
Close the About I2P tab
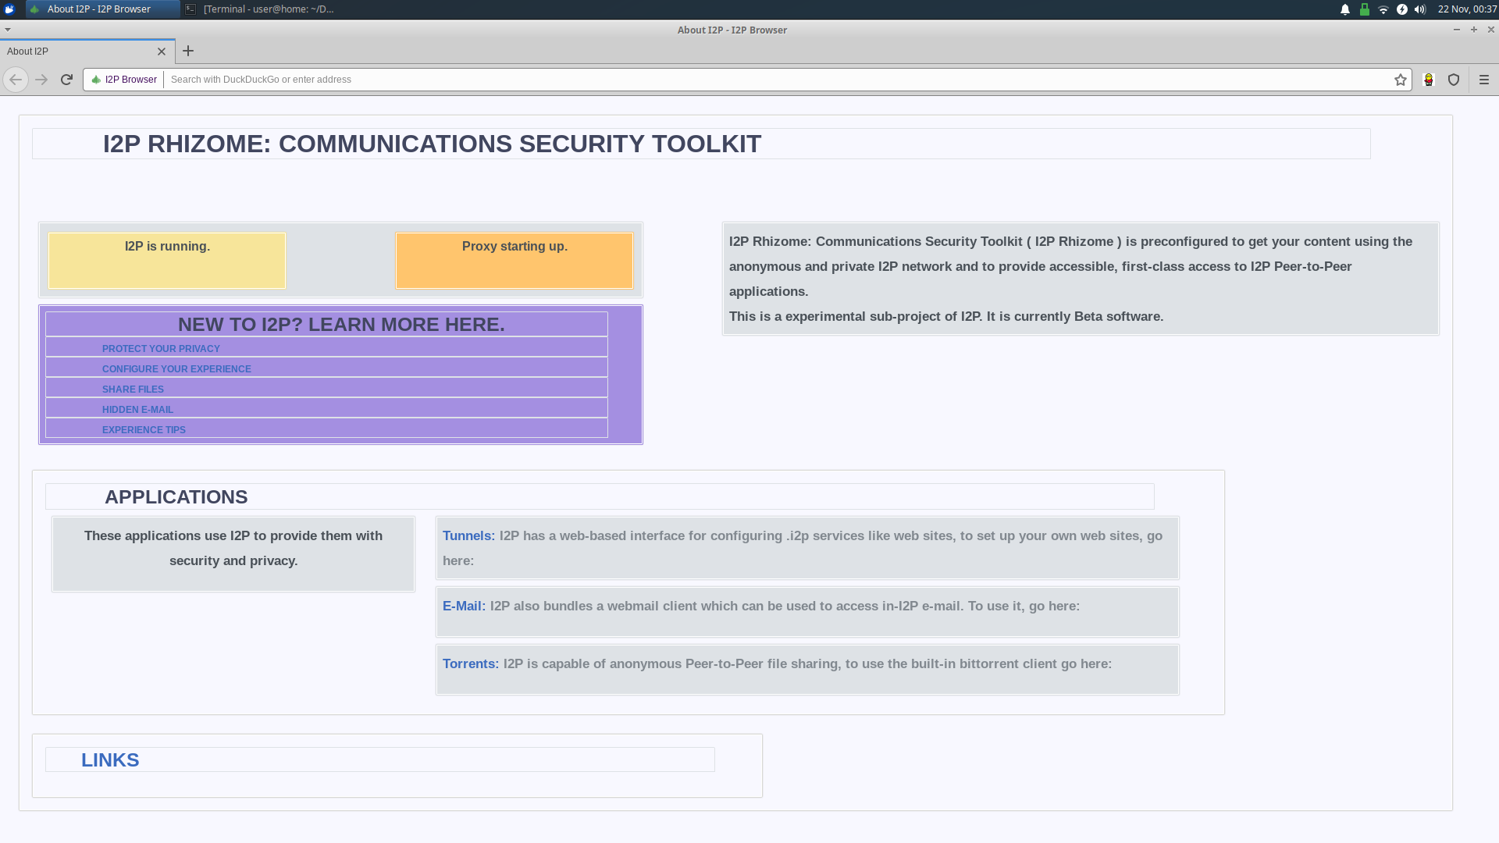(x=162, y=52)
